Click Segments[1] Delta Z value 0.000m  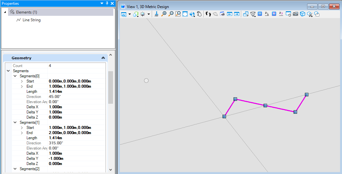(x=56, y=164)
